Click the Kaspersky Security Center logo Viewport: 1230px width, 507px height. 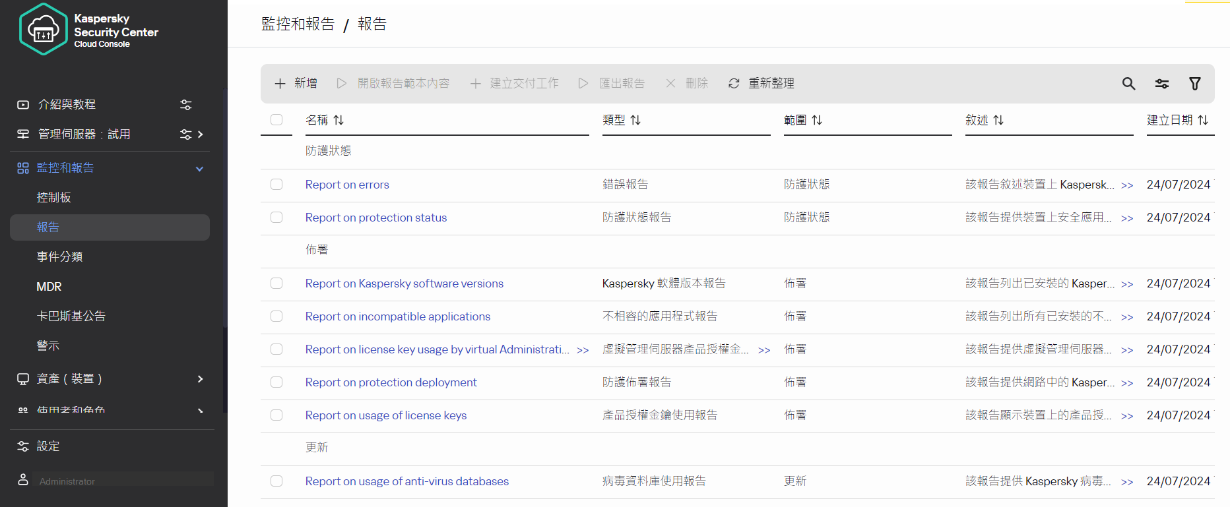click(x=44, y=29)
